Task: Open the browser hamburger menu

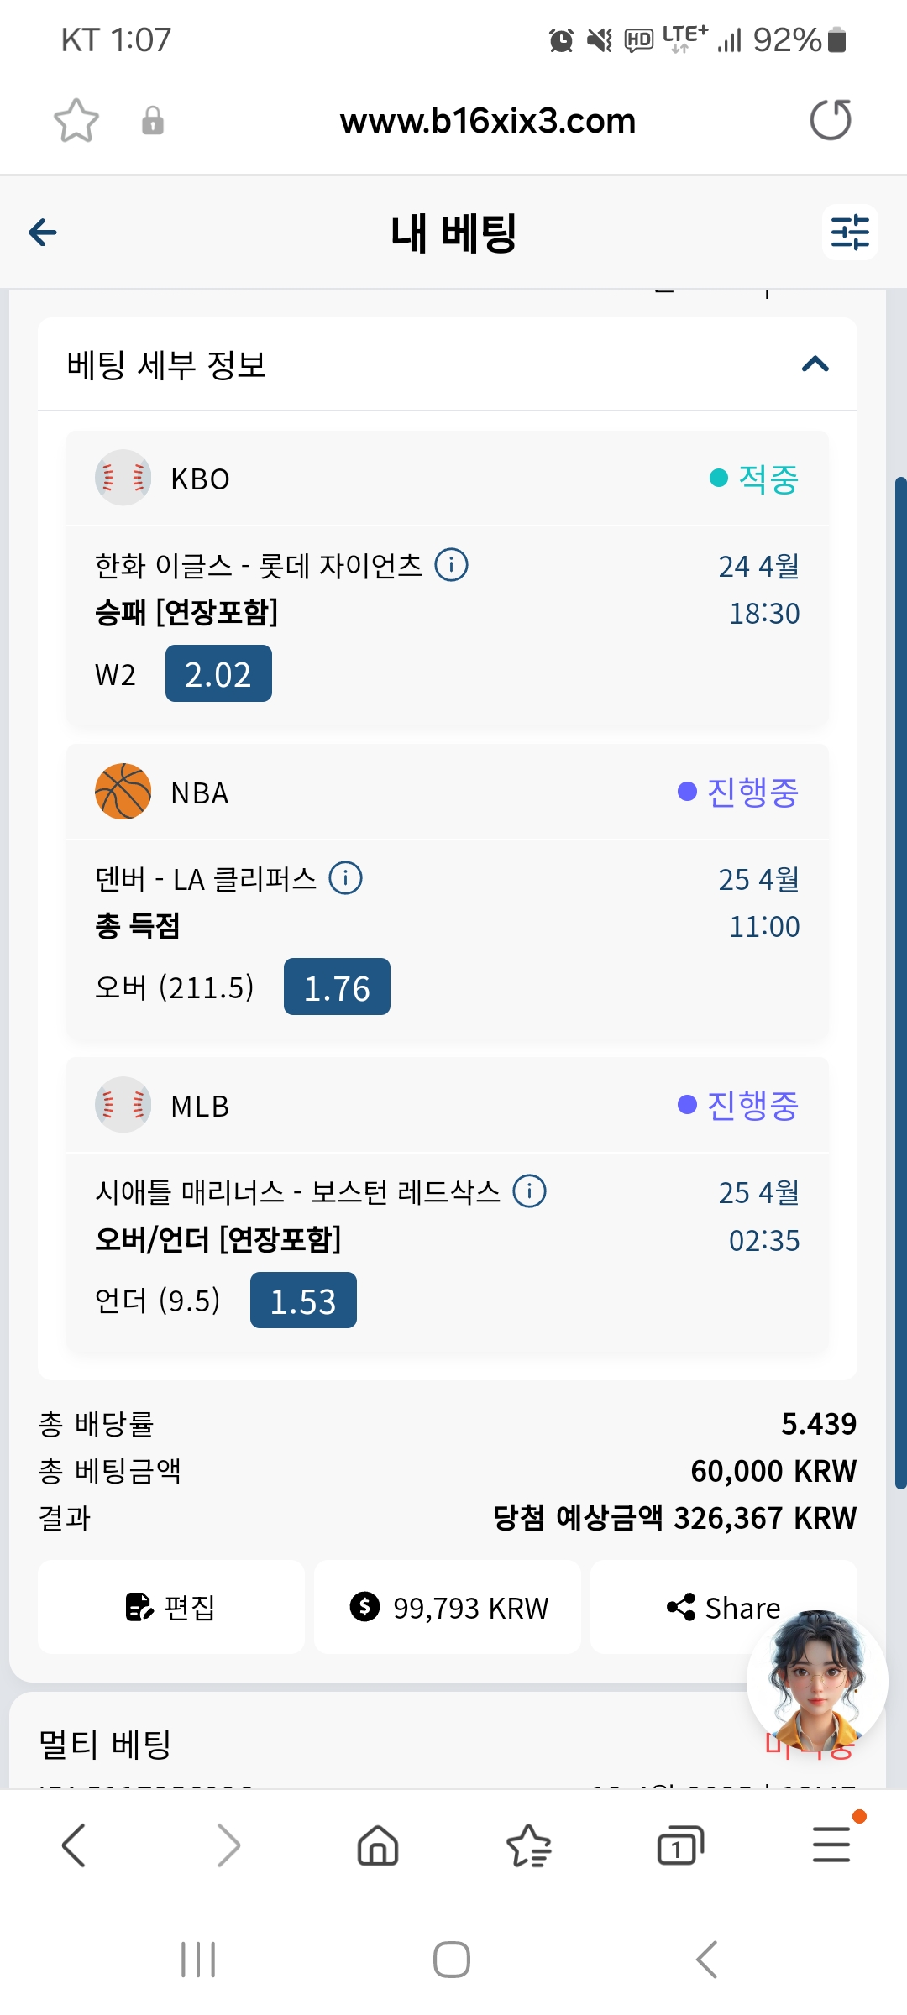Action: [x=831, y=1845]
